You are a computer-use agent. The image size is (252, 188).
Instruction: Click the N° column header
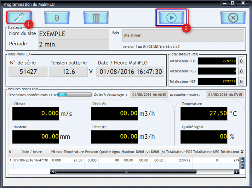[11, 152]
